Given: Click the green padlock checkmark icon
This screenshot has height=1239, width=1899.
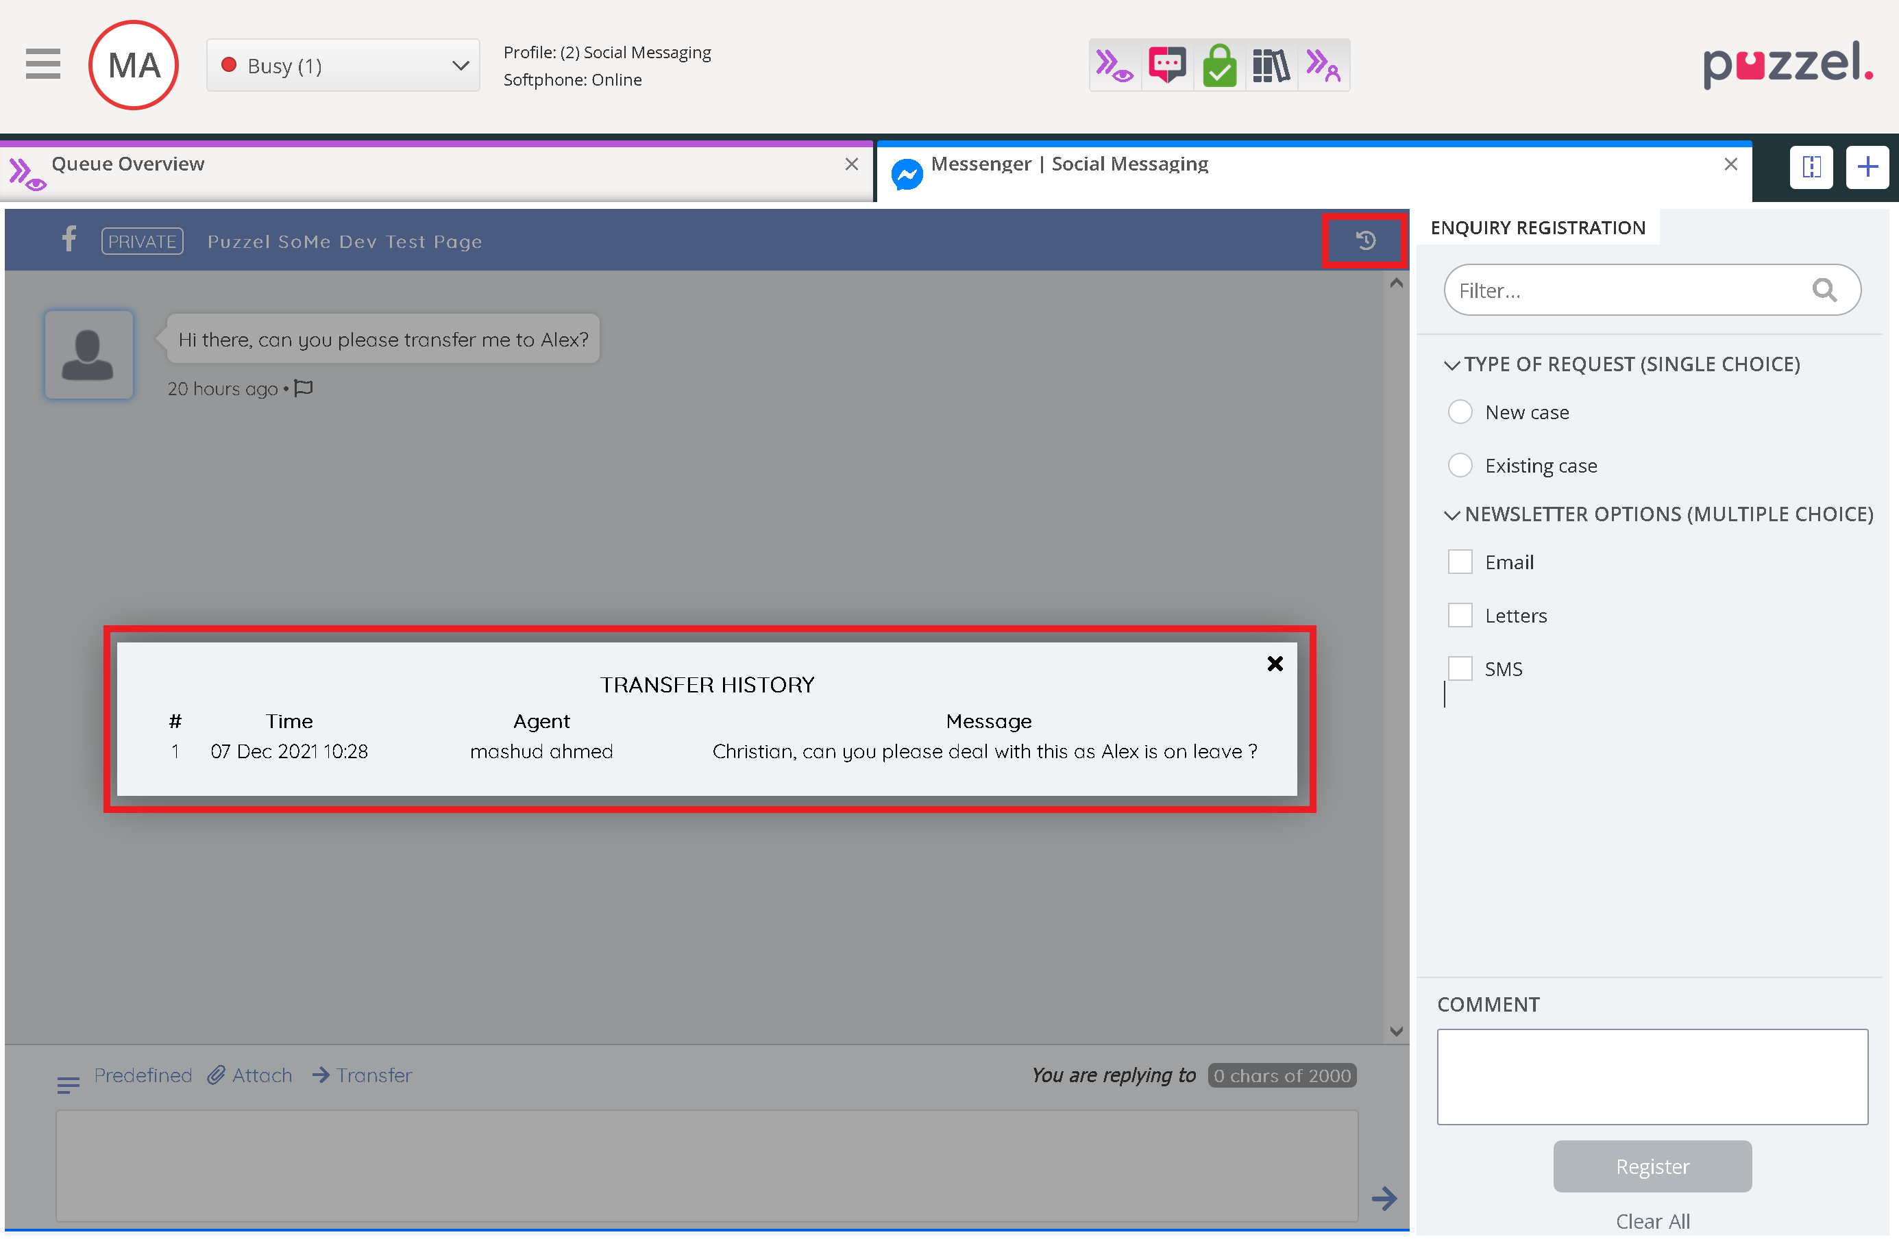Looking at the screenshot, I should click(1219, 65).
